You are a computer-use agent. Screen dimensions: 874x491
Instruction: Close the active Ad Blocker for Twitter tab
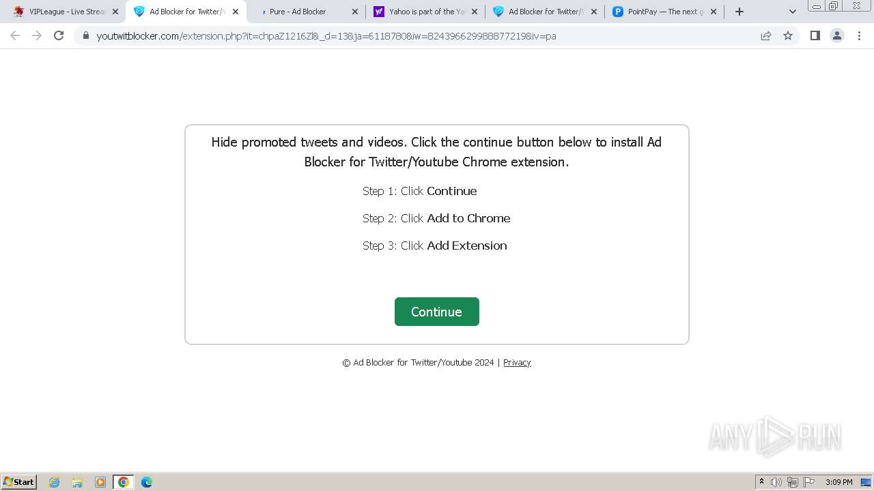coord(236,12)
